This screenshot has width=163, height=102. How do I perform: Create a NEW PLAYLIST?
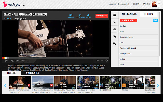(x=128, y=20)
